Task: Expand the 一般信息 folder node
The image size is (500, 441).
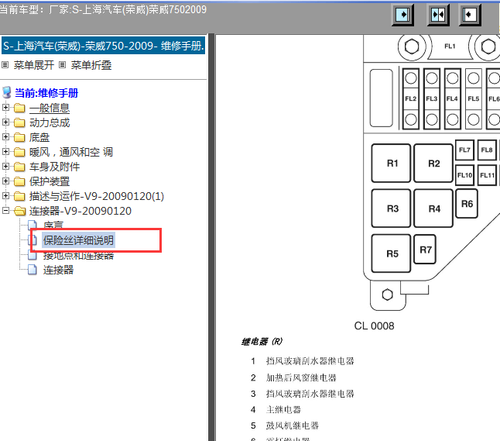Action: pos(5,107)
